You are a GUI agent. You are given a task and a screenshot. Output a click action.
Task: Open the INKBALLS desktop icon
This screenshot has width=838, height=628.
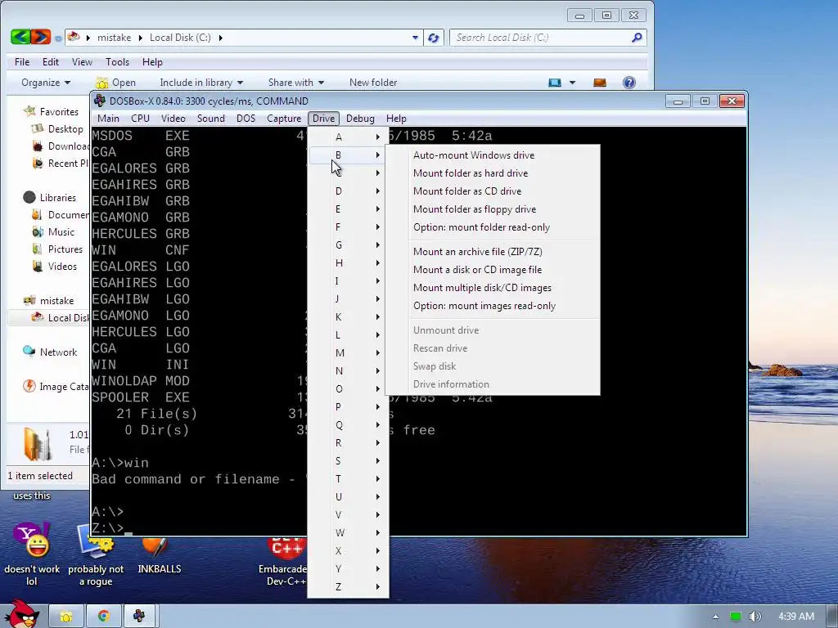[159, 554]
